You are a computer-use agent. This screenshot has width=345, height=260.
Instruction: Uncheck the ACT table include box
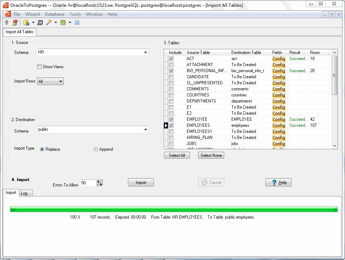coord(171,59)
